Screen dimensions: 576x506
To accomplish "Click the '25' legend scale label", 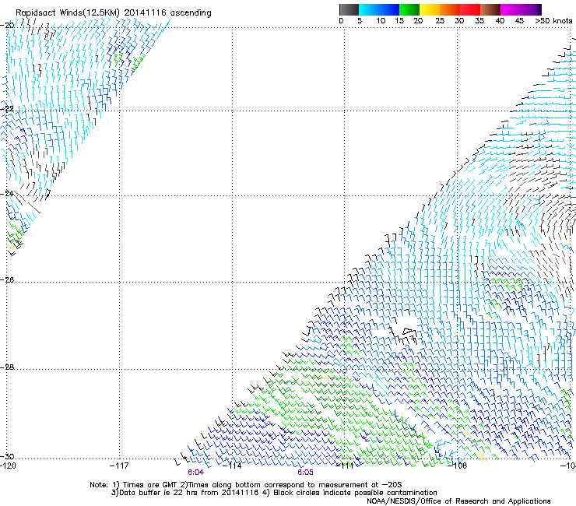I will click(x=440, y=21).
